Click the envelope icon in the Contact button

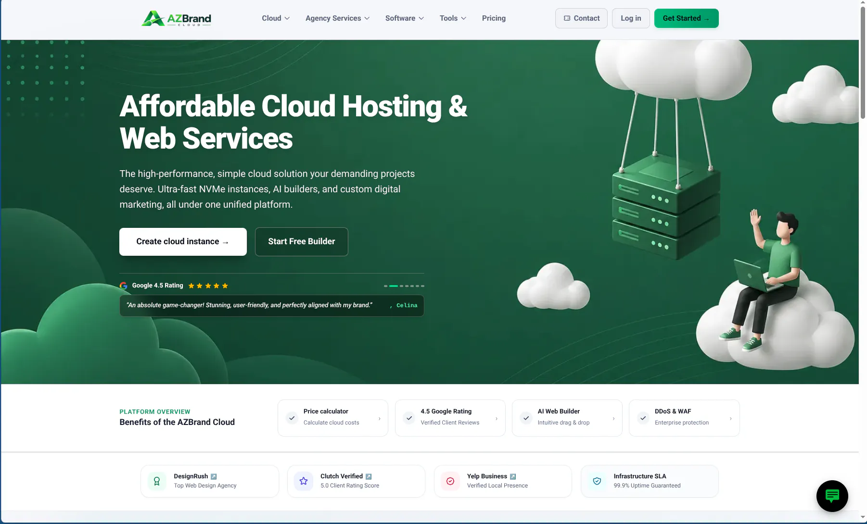click(567, 18)
